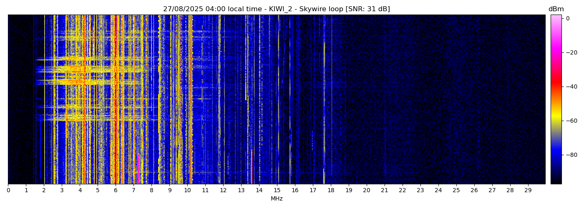
Task: Click the −60 label on the colorbar
Action: pos(570,121)
